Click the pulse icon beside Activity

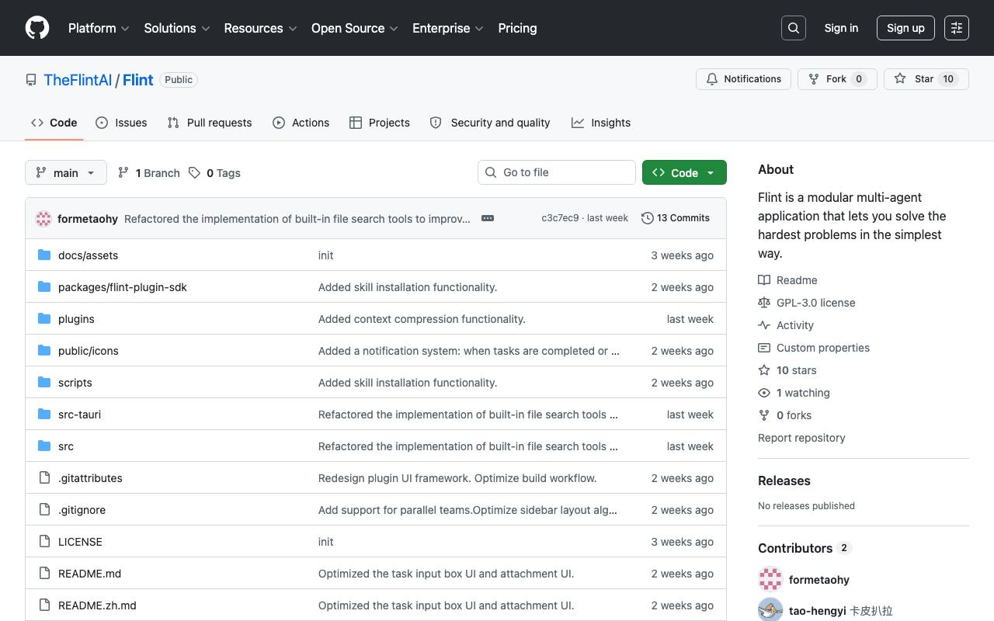coord(764,325)
